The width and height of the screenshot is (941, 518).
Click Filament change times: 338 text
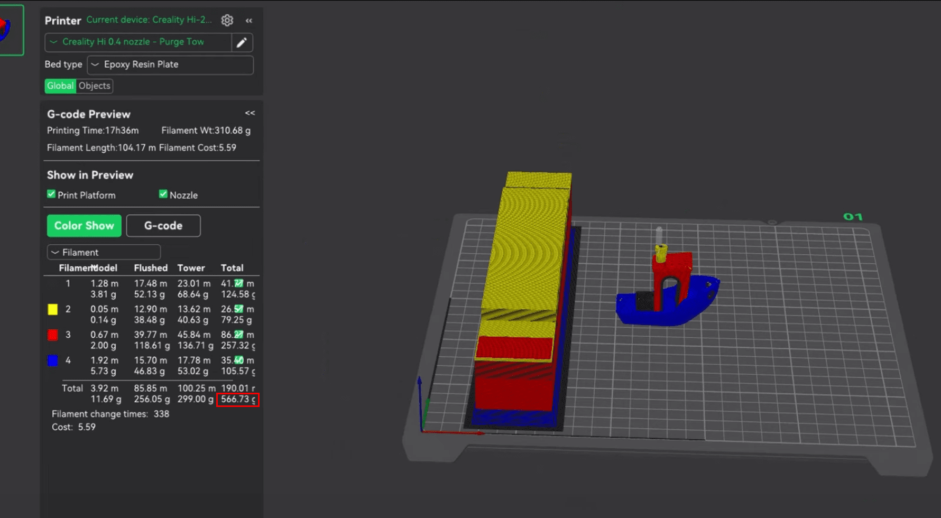click(110, 414)
